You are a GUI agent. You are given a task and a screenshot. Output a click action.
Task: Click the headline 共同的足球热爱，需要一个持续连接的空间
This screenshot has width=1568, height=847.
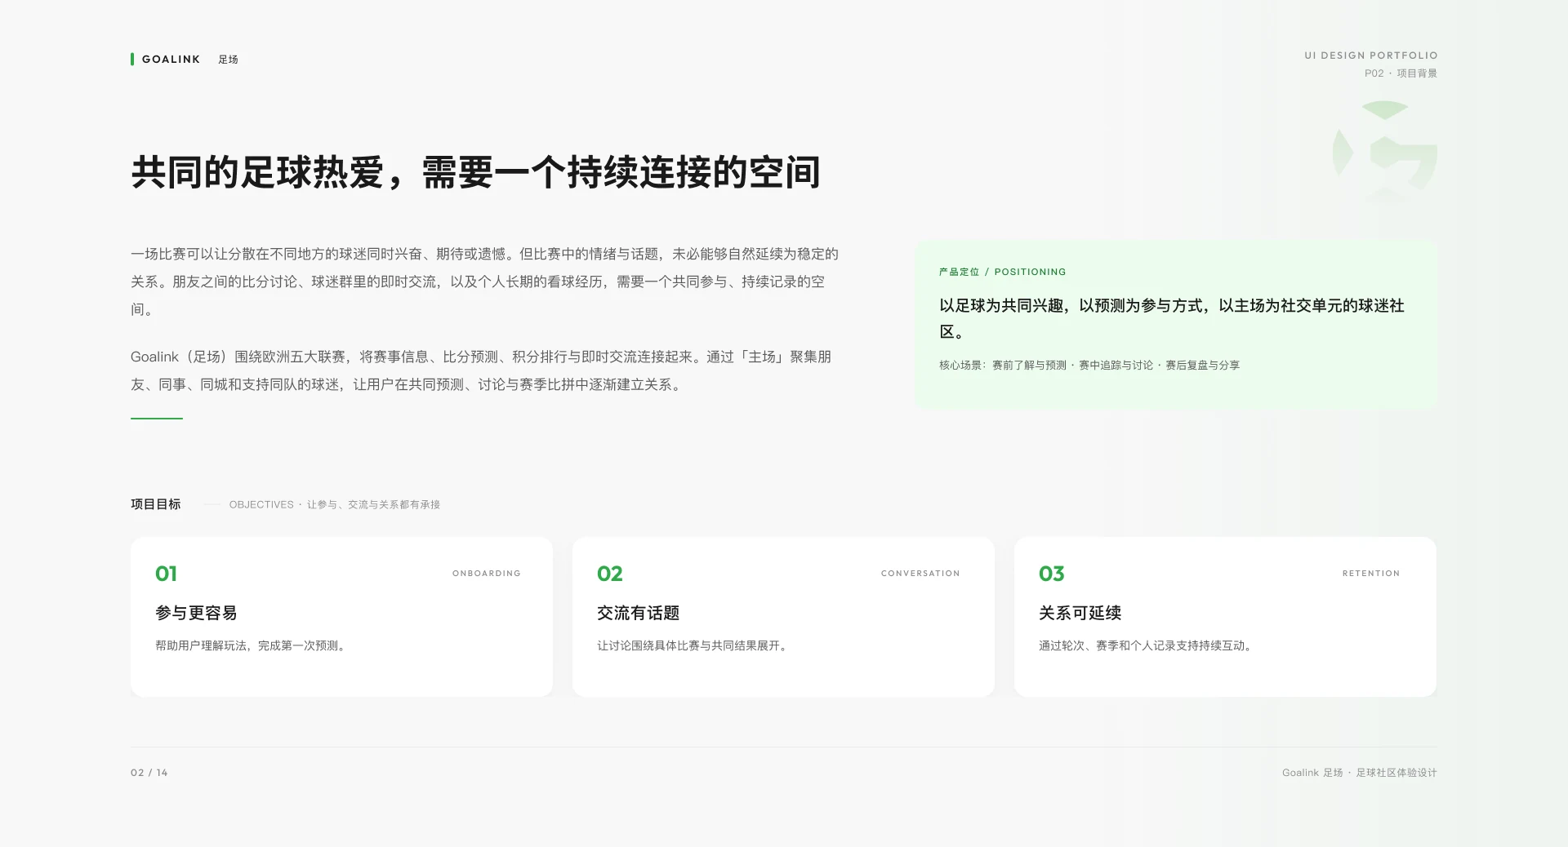tap(475, 173)
